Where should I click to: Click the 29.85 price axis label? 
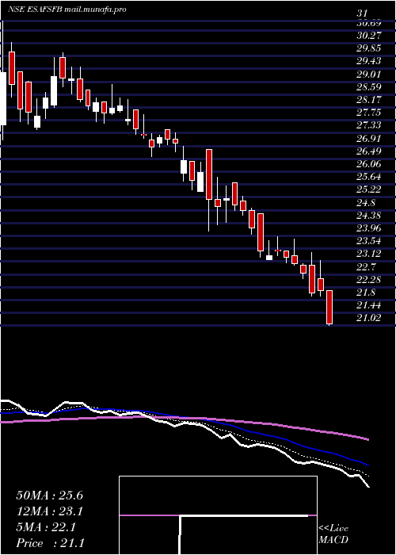point(369,48)
